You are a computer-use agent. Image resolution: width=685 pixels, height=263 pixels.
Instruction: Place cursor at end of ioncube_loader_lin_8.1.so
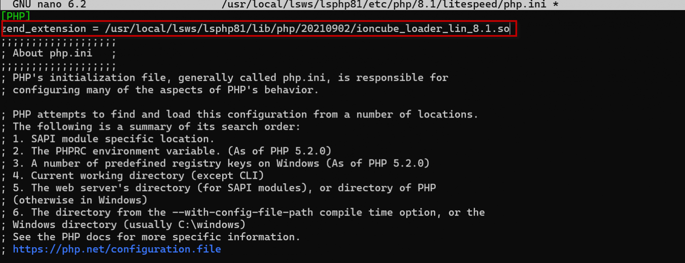(x=509, y=29)
